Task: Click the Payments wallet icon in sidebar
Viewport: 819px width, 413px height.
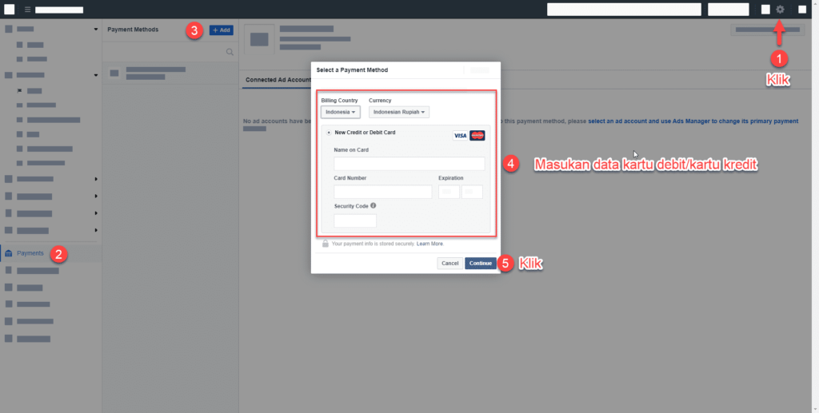Action: pos(9,253)
